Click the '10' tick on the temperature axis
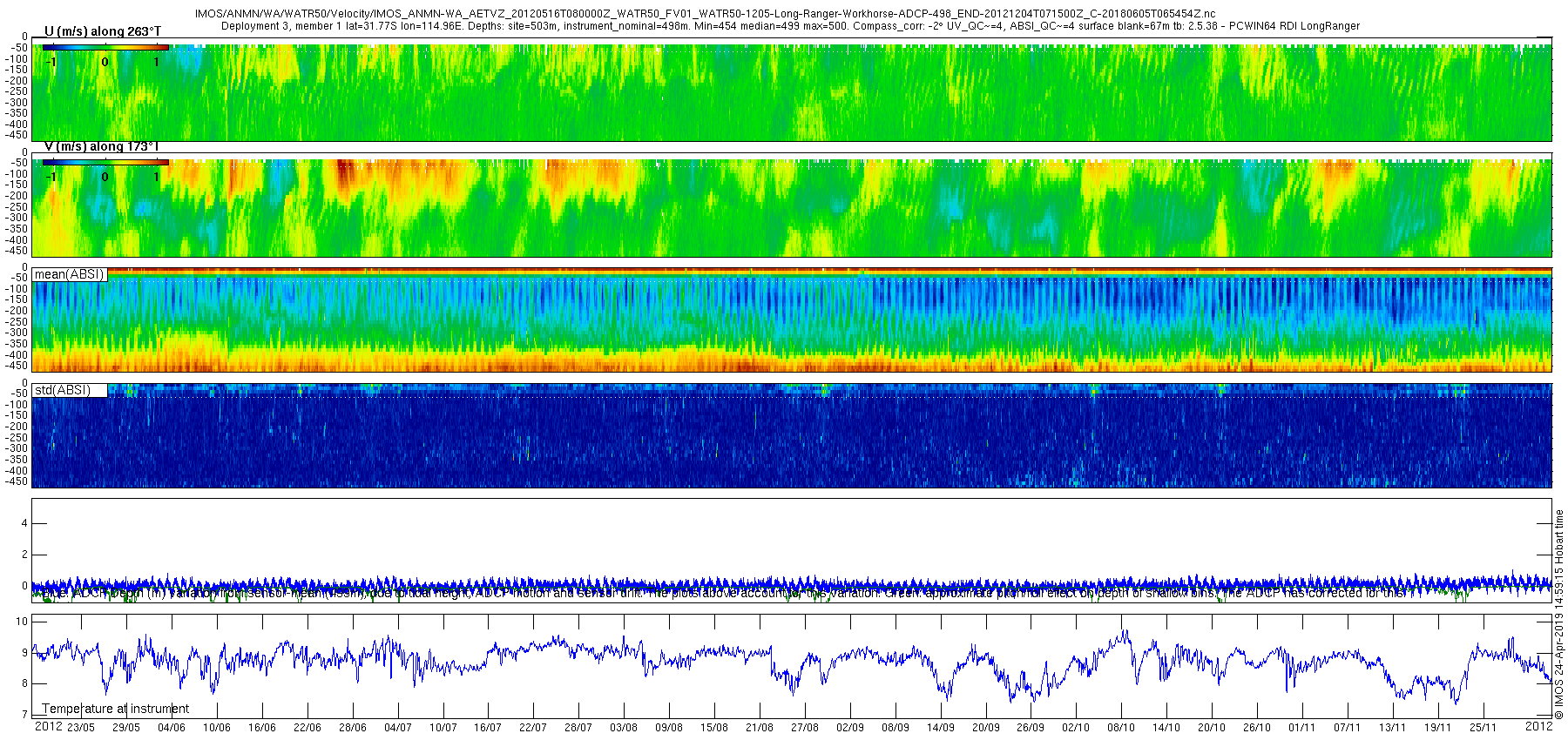The width and height of the screenshot is (1568, 740). (23, 622)
